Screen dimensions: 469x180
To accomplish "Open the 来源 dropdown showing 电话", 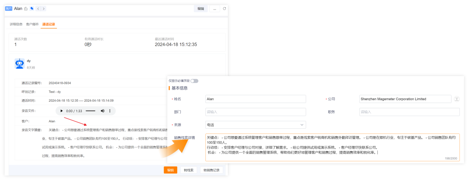I will (x=256, y=125).
